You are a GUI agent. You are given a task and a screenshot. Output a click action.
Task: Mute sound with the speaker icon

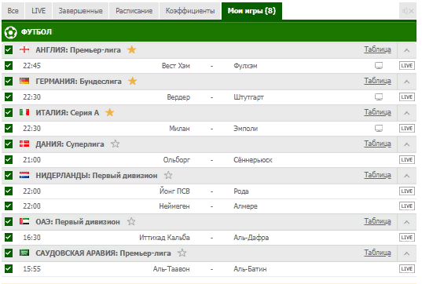pos(408,11)
